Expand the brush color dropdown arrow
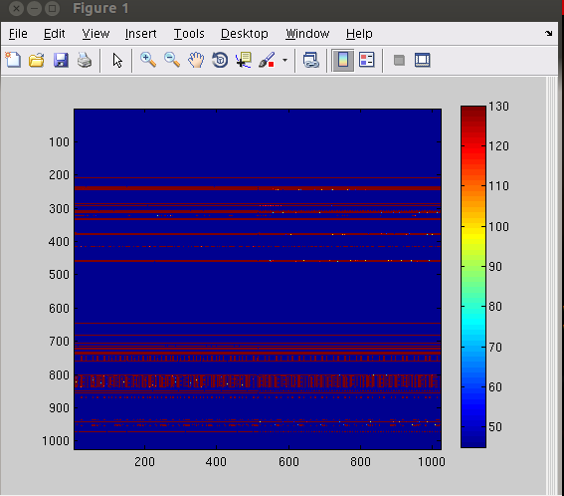The width and height of the screenshot is (564, 496). [x=284, y=60]
